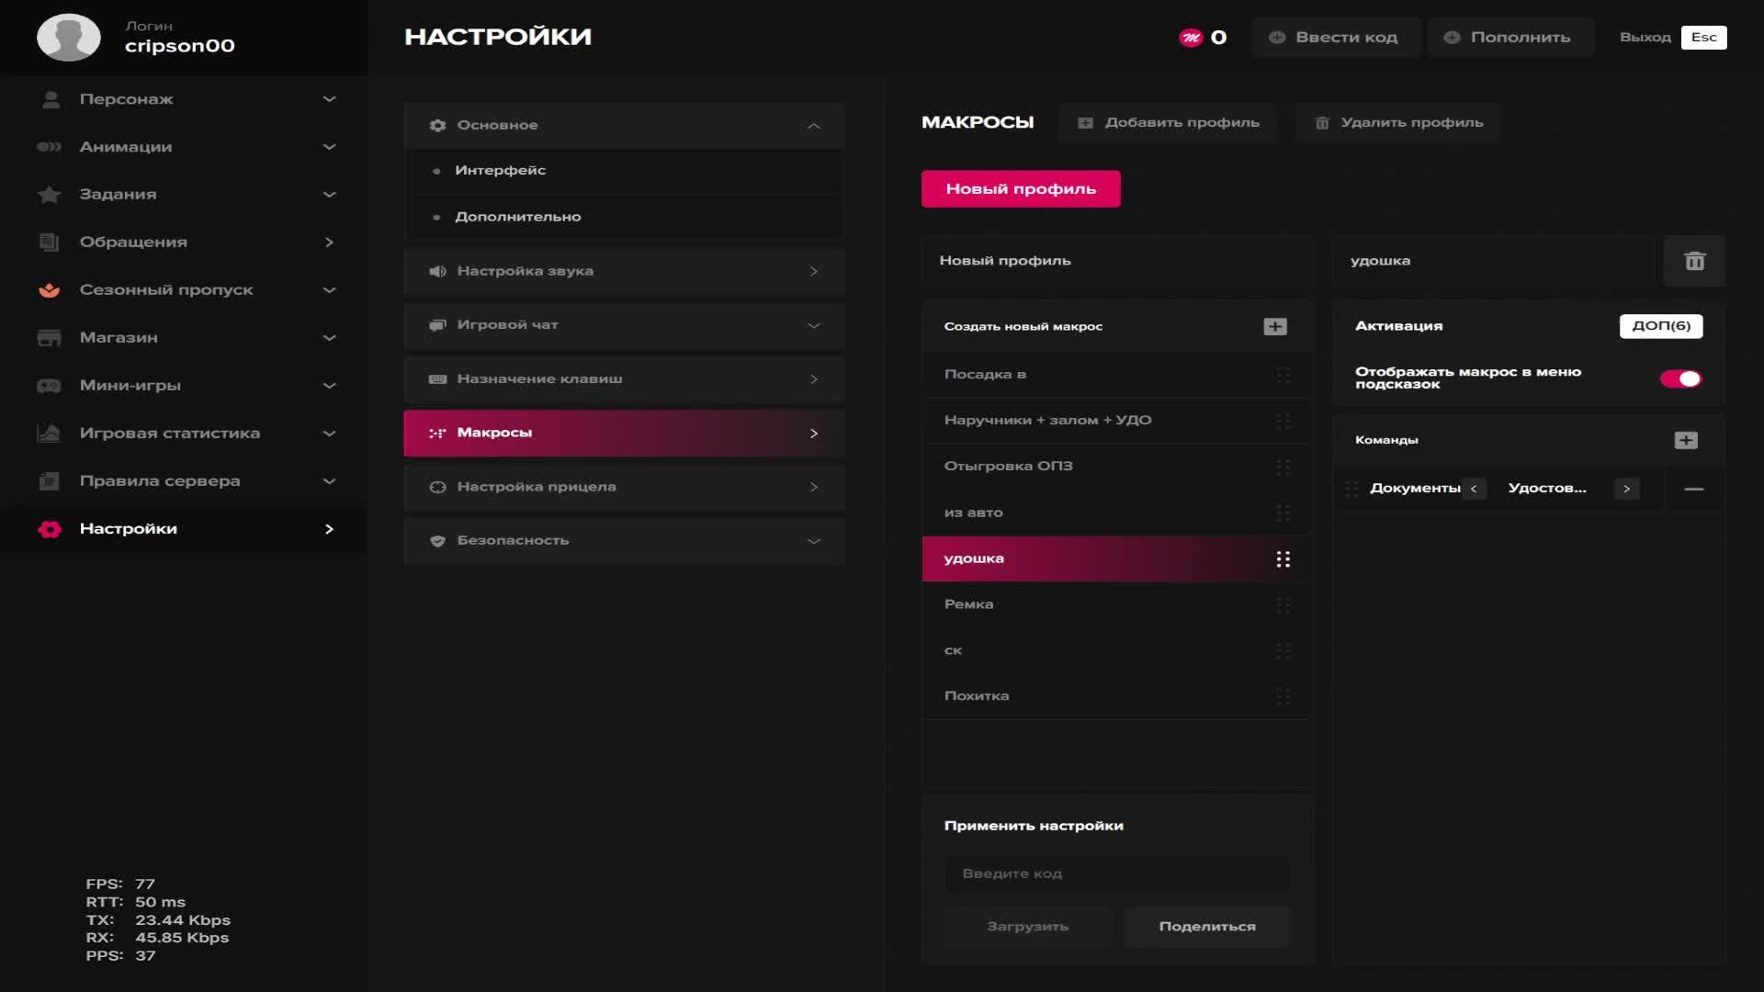Expand the Безопасность section
The width and height of the screenshot is (1764, 992).
coord(812,541)
